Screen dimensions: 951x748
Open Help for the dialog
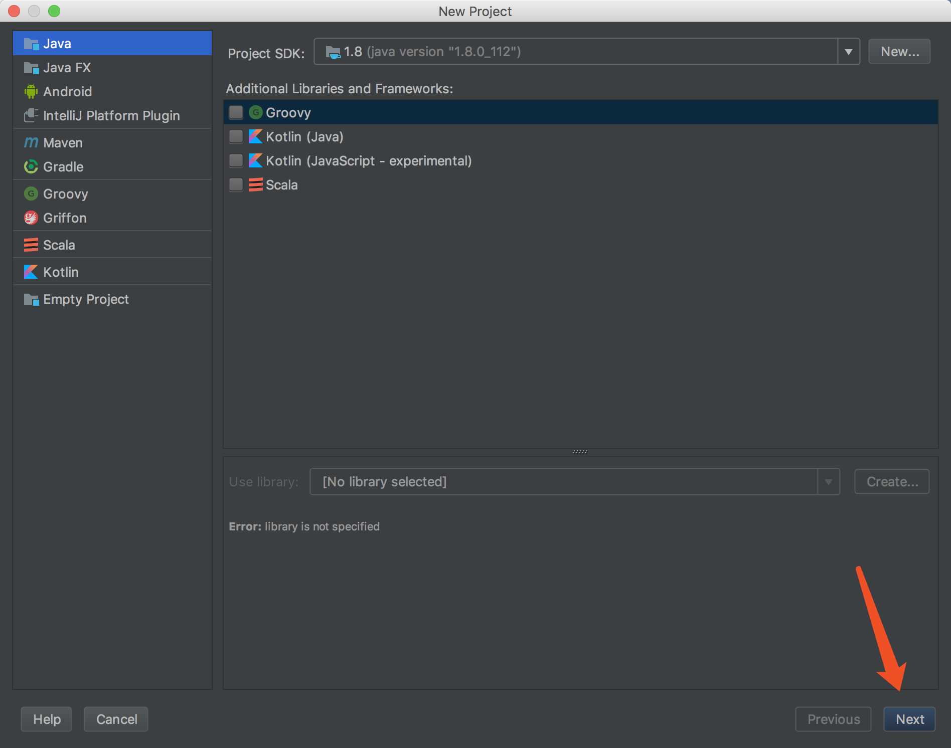tap(47, 719)
